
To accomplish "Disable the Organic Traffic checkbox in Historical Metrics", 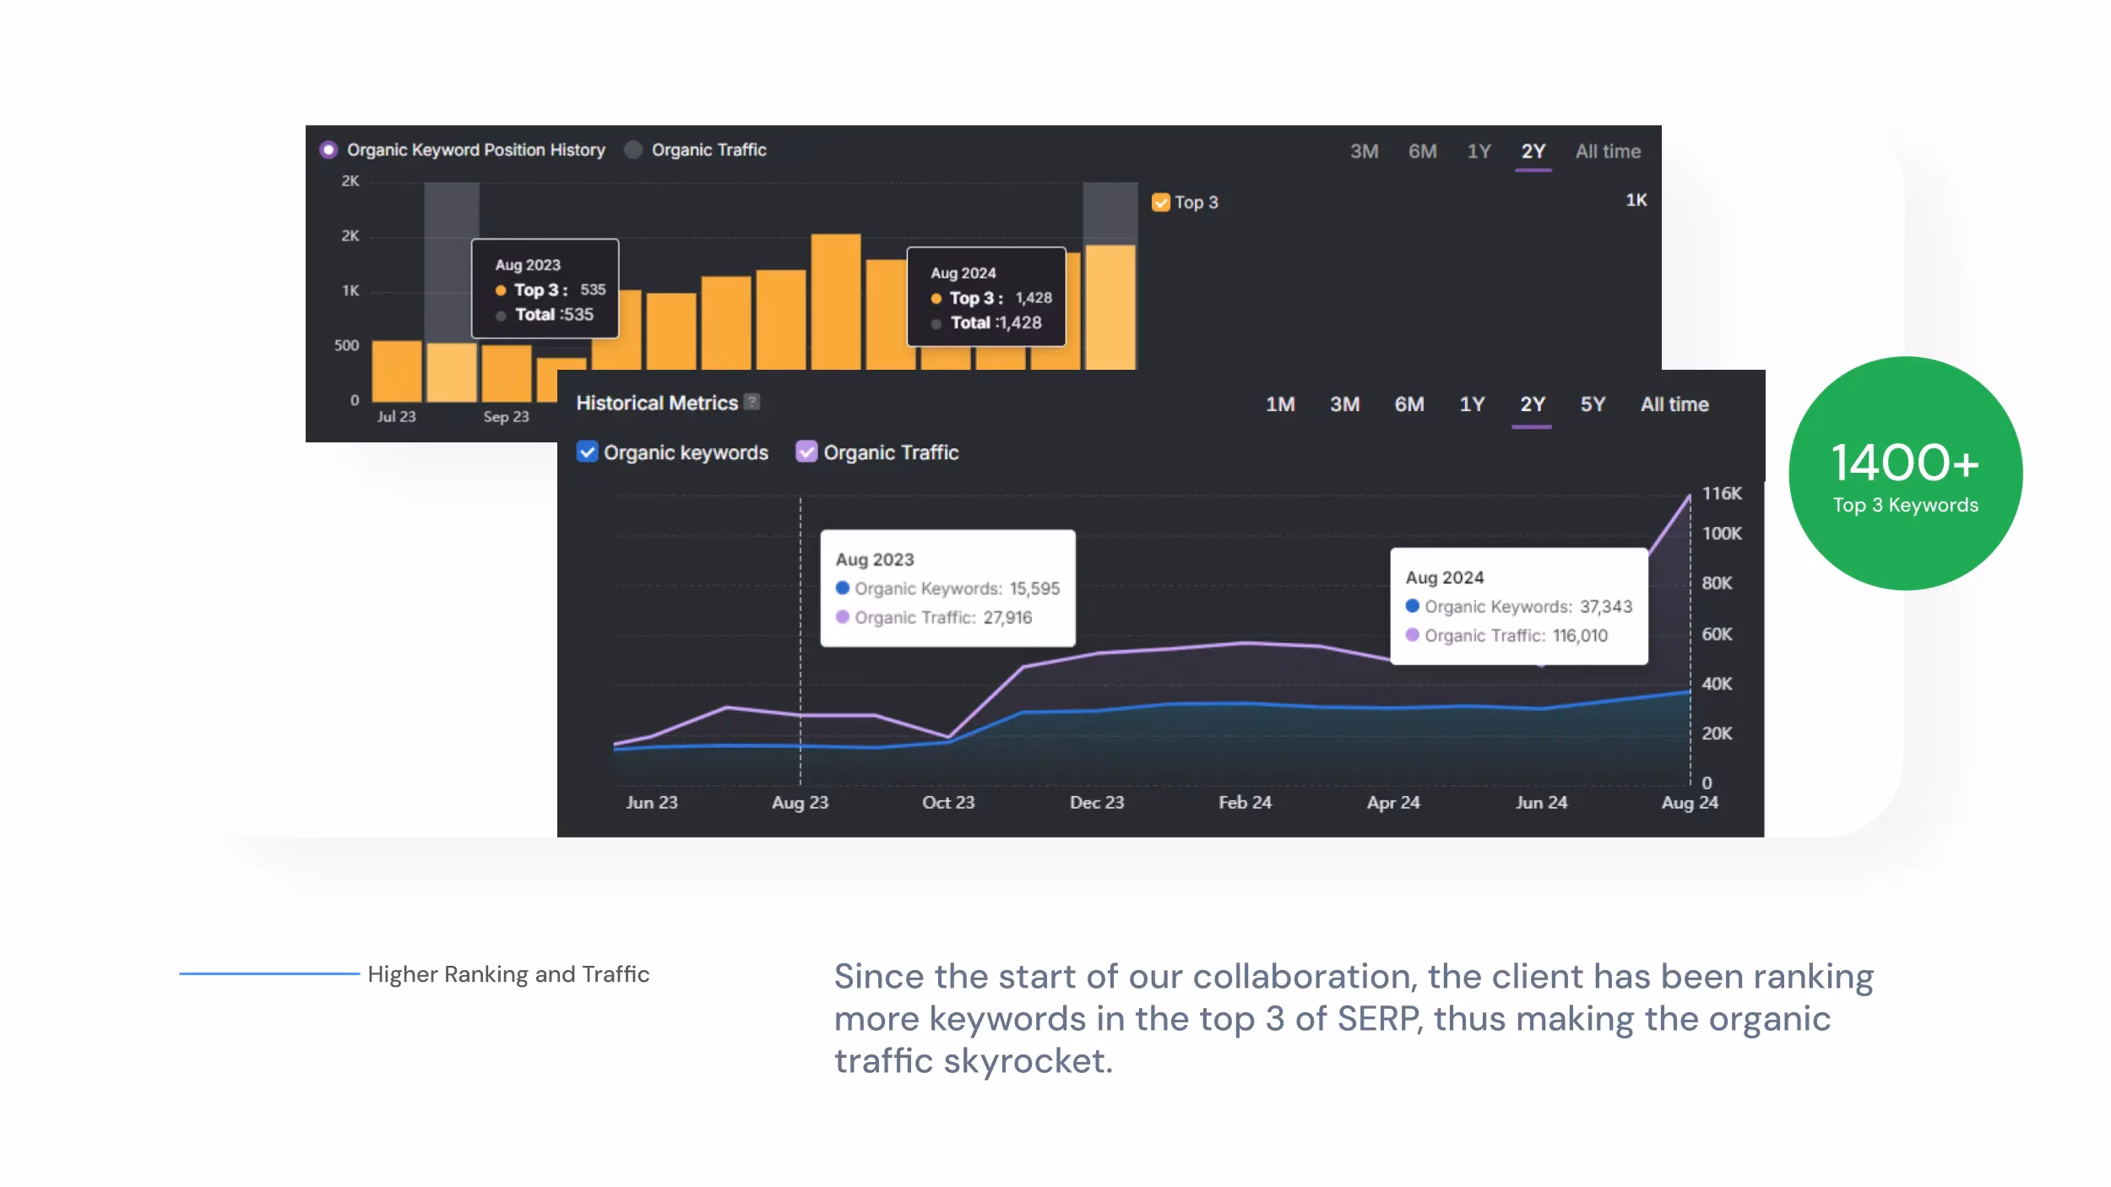I will [x=806, y=453].
